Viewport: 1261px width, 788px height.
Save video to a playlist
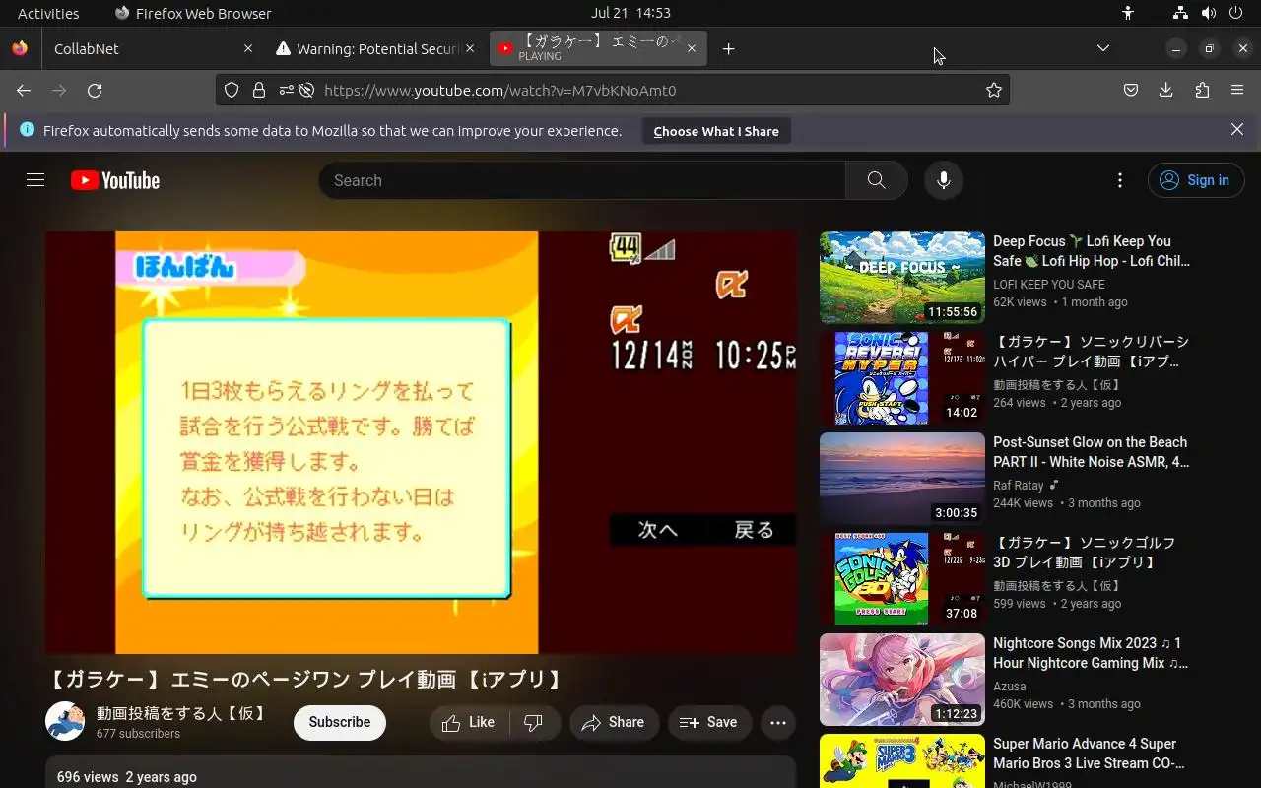pos(709,723)
